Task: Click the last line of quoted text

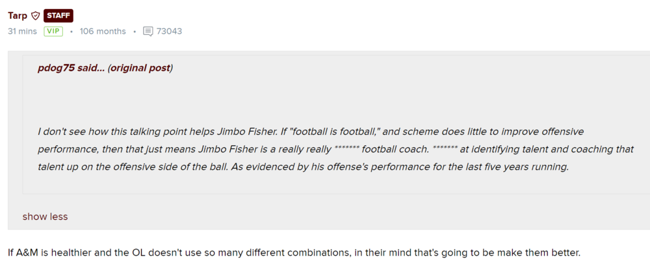Action: [303, 167]
